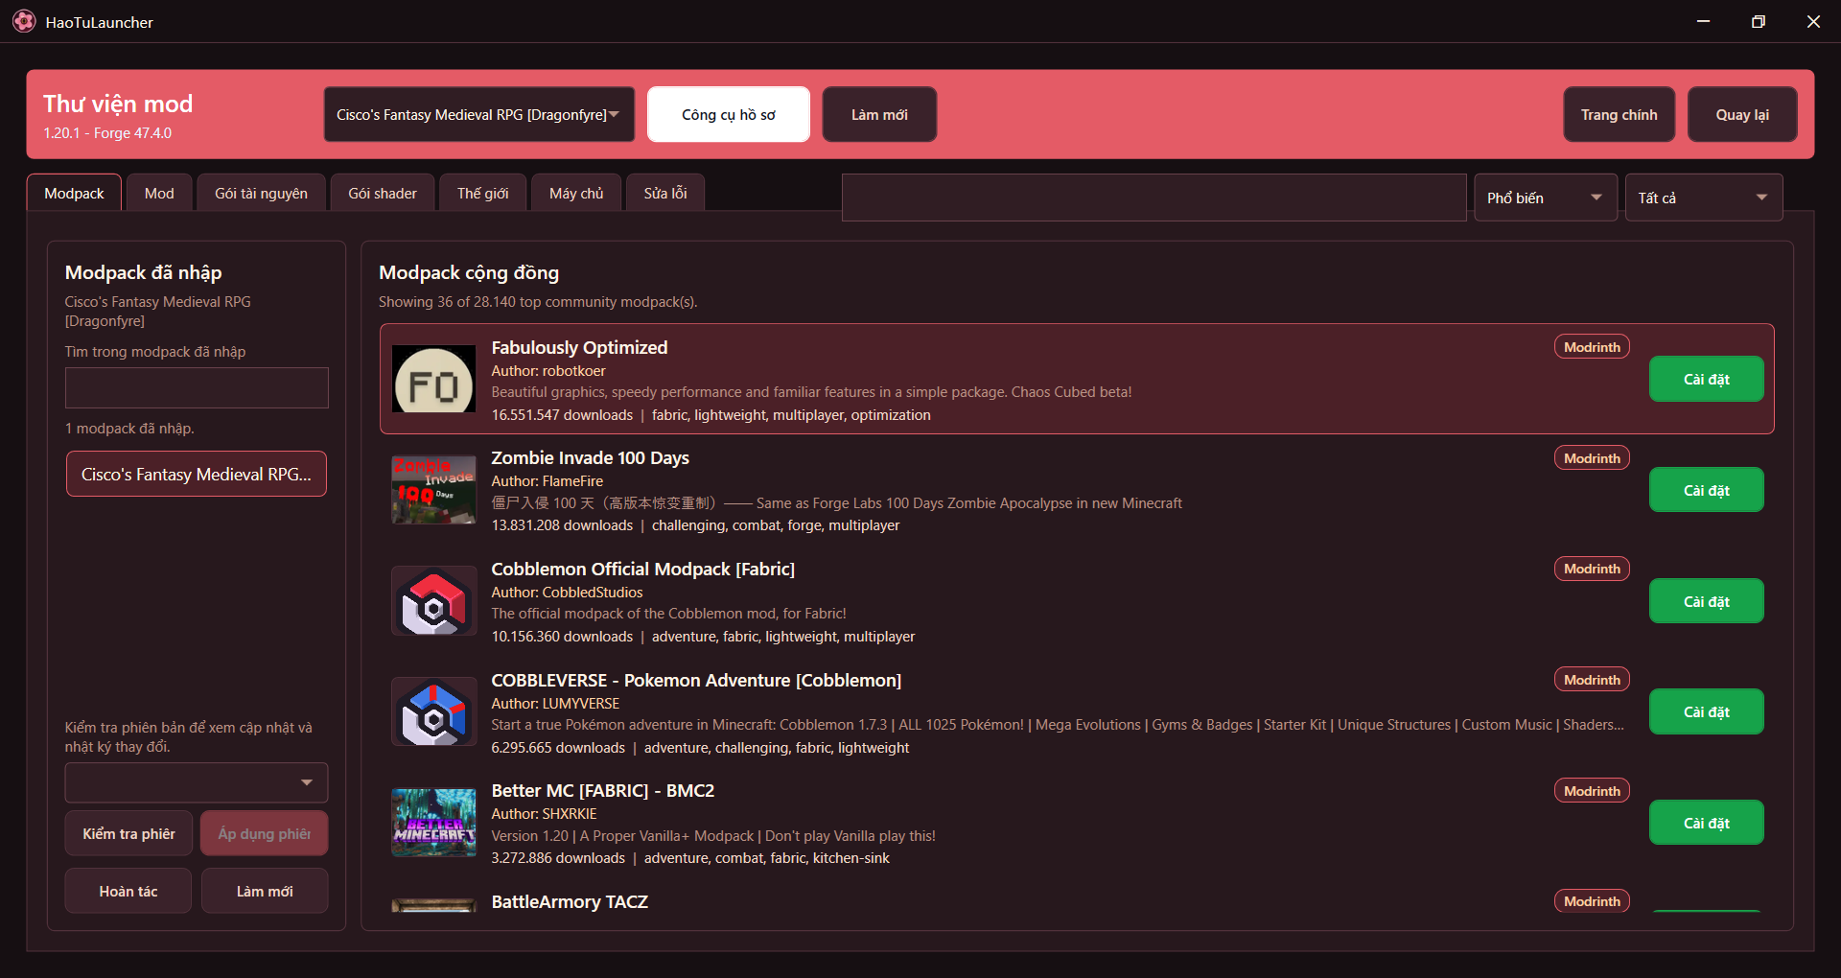Click the Author: SHXRKIE text
The height and width of the screenshot is (978, 1841).
click(544, 814)
